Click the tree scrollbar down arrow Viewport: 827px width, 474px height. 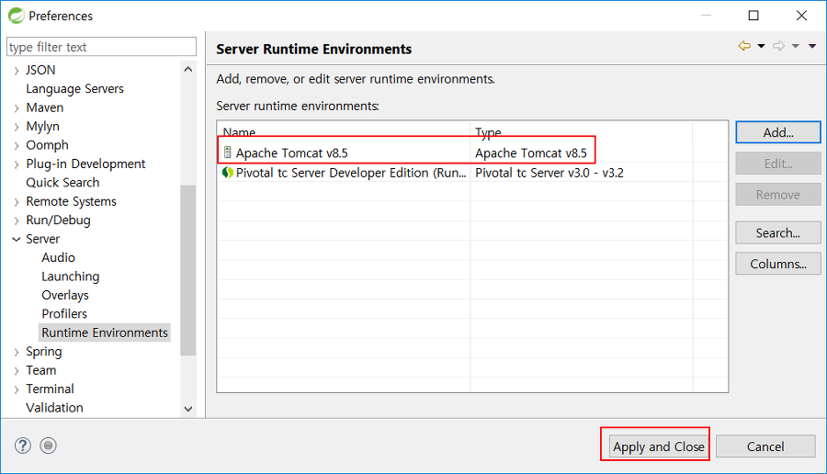pos(188,409)
